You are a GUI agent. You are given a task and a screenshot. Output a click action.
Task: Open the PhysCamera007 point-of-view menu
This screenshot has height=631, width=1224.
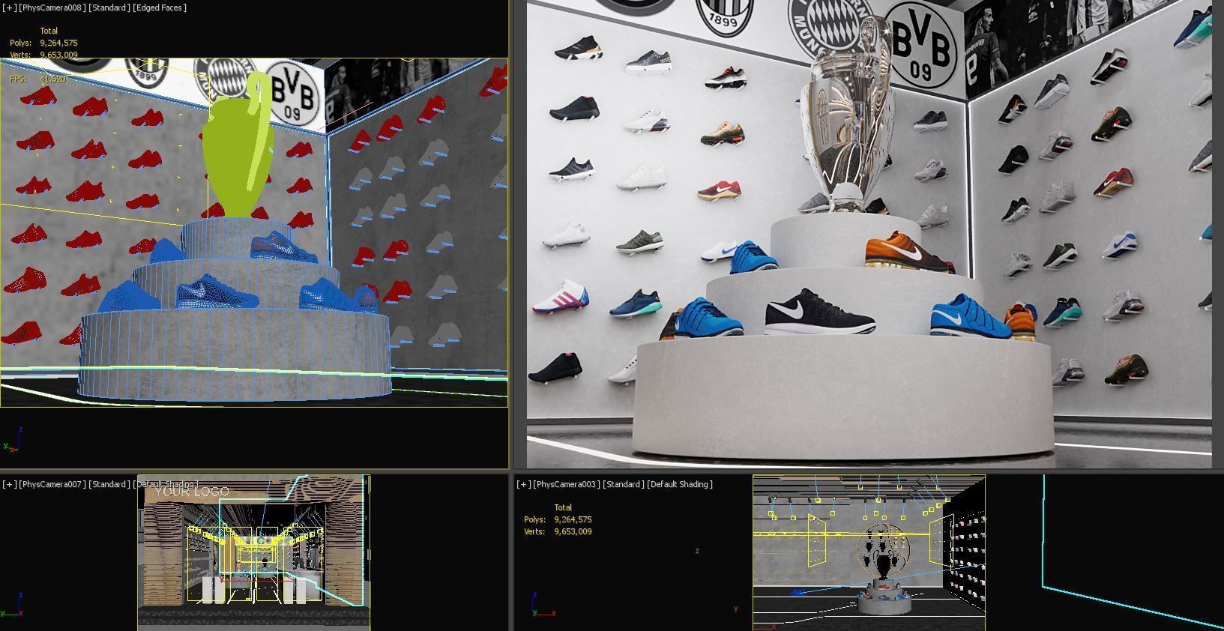pos(52,484)
